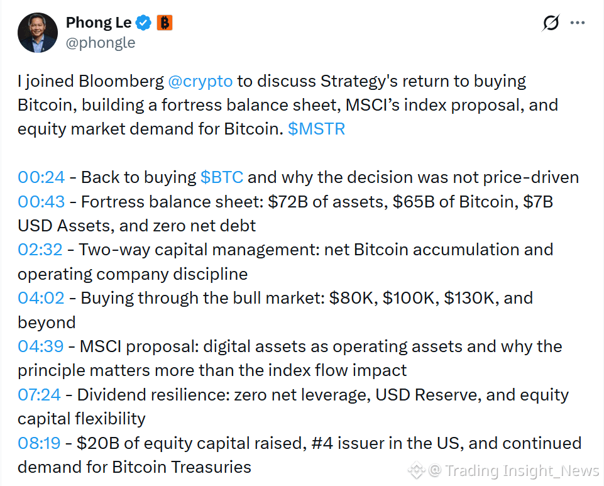Jump to timestamp 00:43
The image size is (604, 486).
(x=41, y=202)
